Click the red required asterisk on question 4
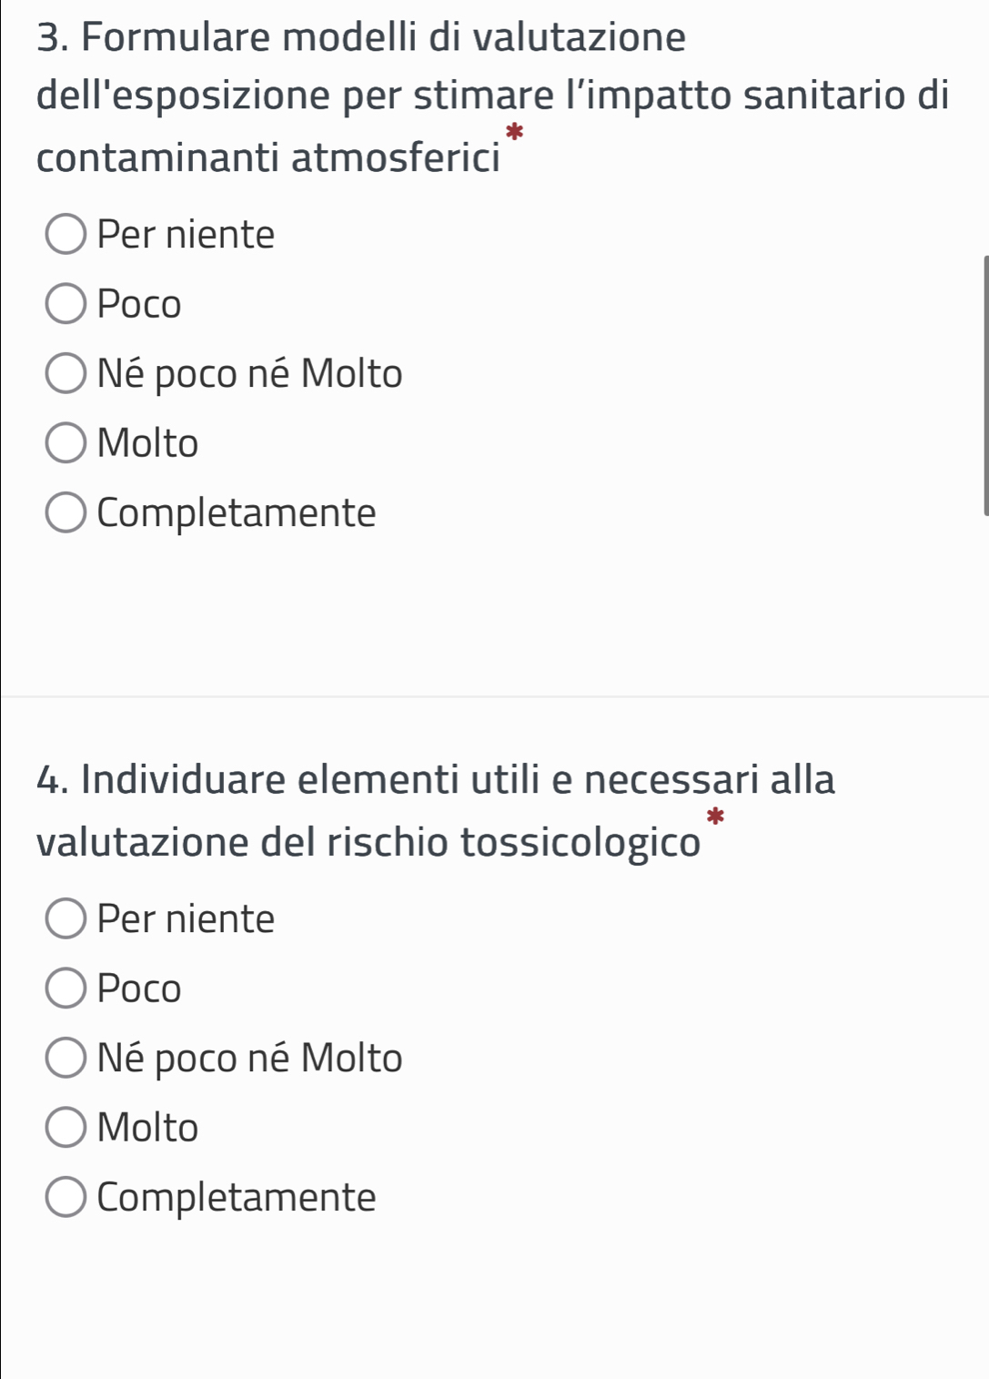Screen dimensions: 989x1379 point(716,816)
